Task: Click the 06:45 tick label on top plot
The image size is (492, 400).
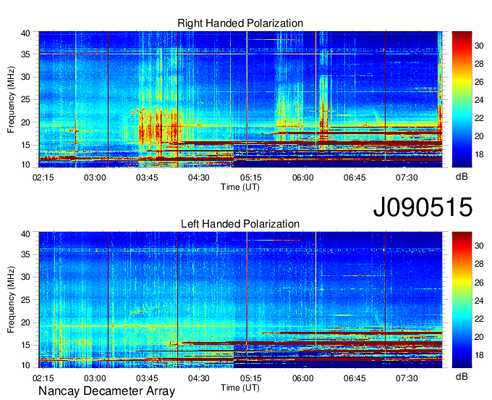Action: (355, 178)
